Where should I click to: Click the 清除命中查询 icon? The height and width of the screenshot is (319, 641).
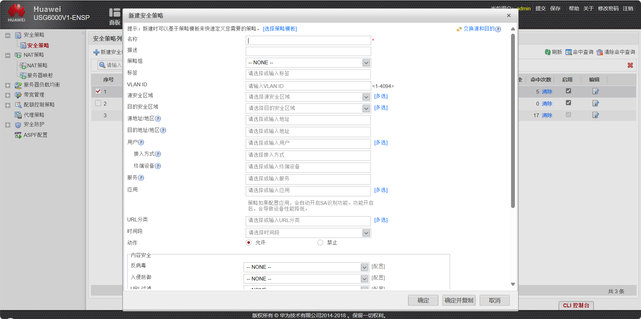(600, 52)
